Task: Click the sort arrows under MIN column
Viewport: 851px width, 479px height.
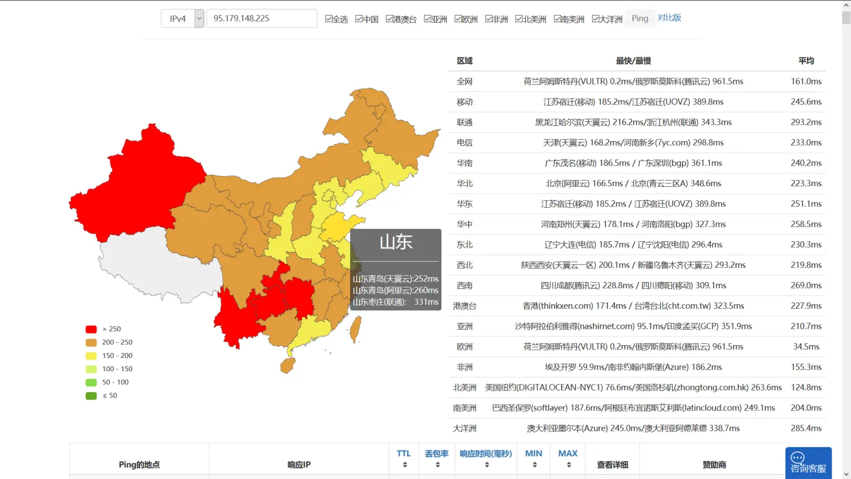Action: click(x=534, y=465)
